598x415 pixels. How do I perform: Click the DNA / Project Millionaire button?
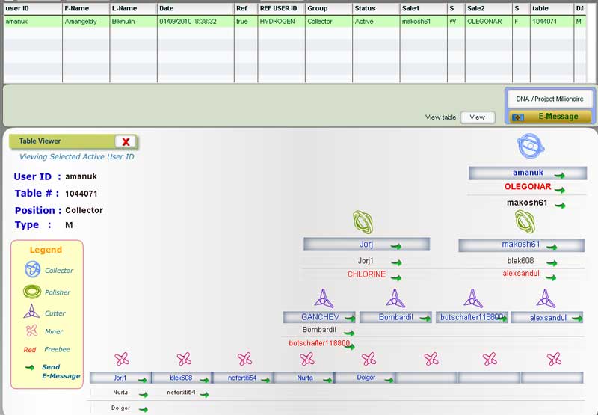tap(549, 99)
